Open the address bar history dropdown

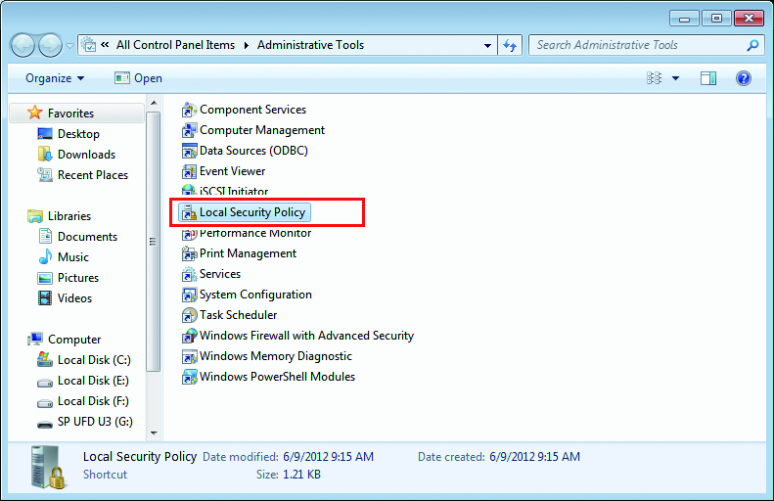pos(488,45)
